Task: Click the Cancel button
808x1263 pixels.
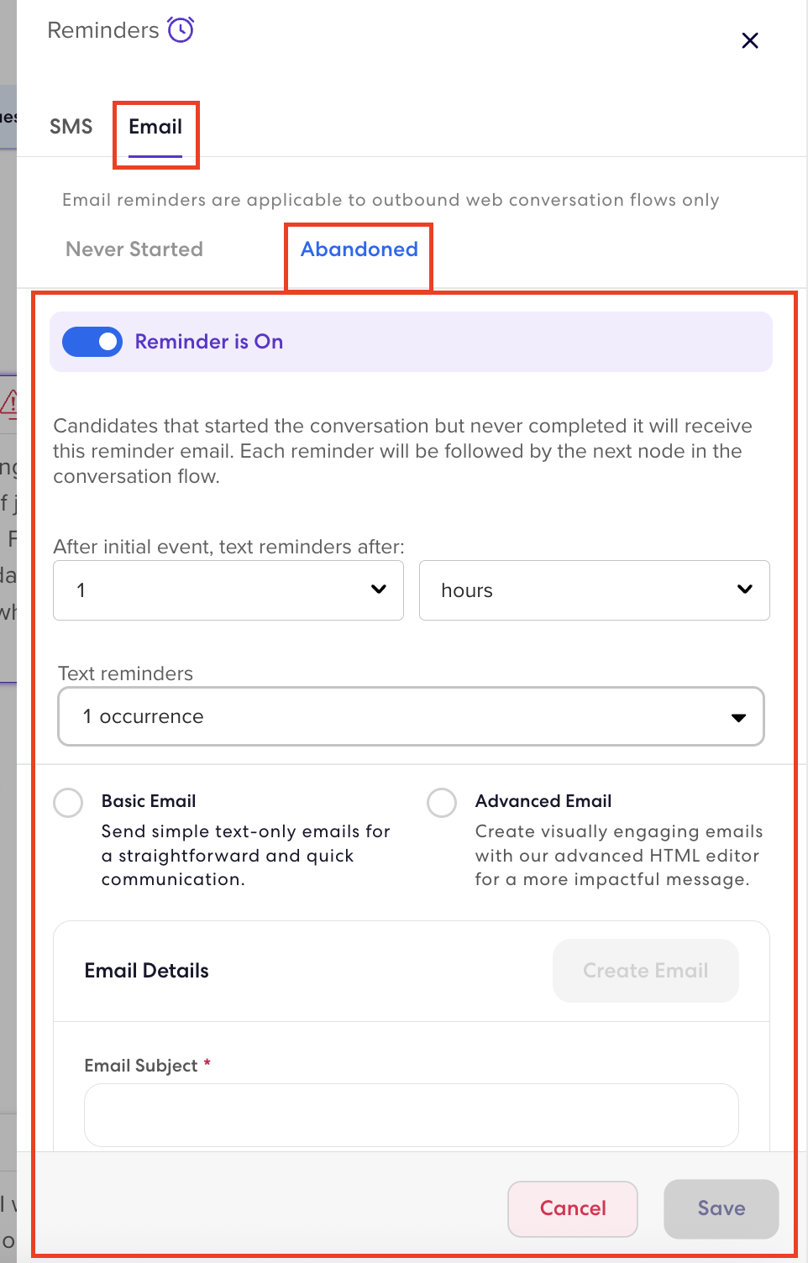Action: tap(573, 1208)
